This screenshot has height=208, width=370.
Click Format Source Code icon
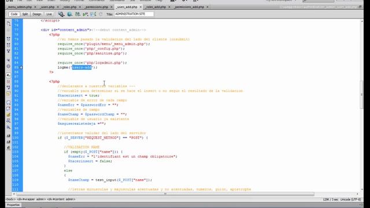click(x=9, y=148)
